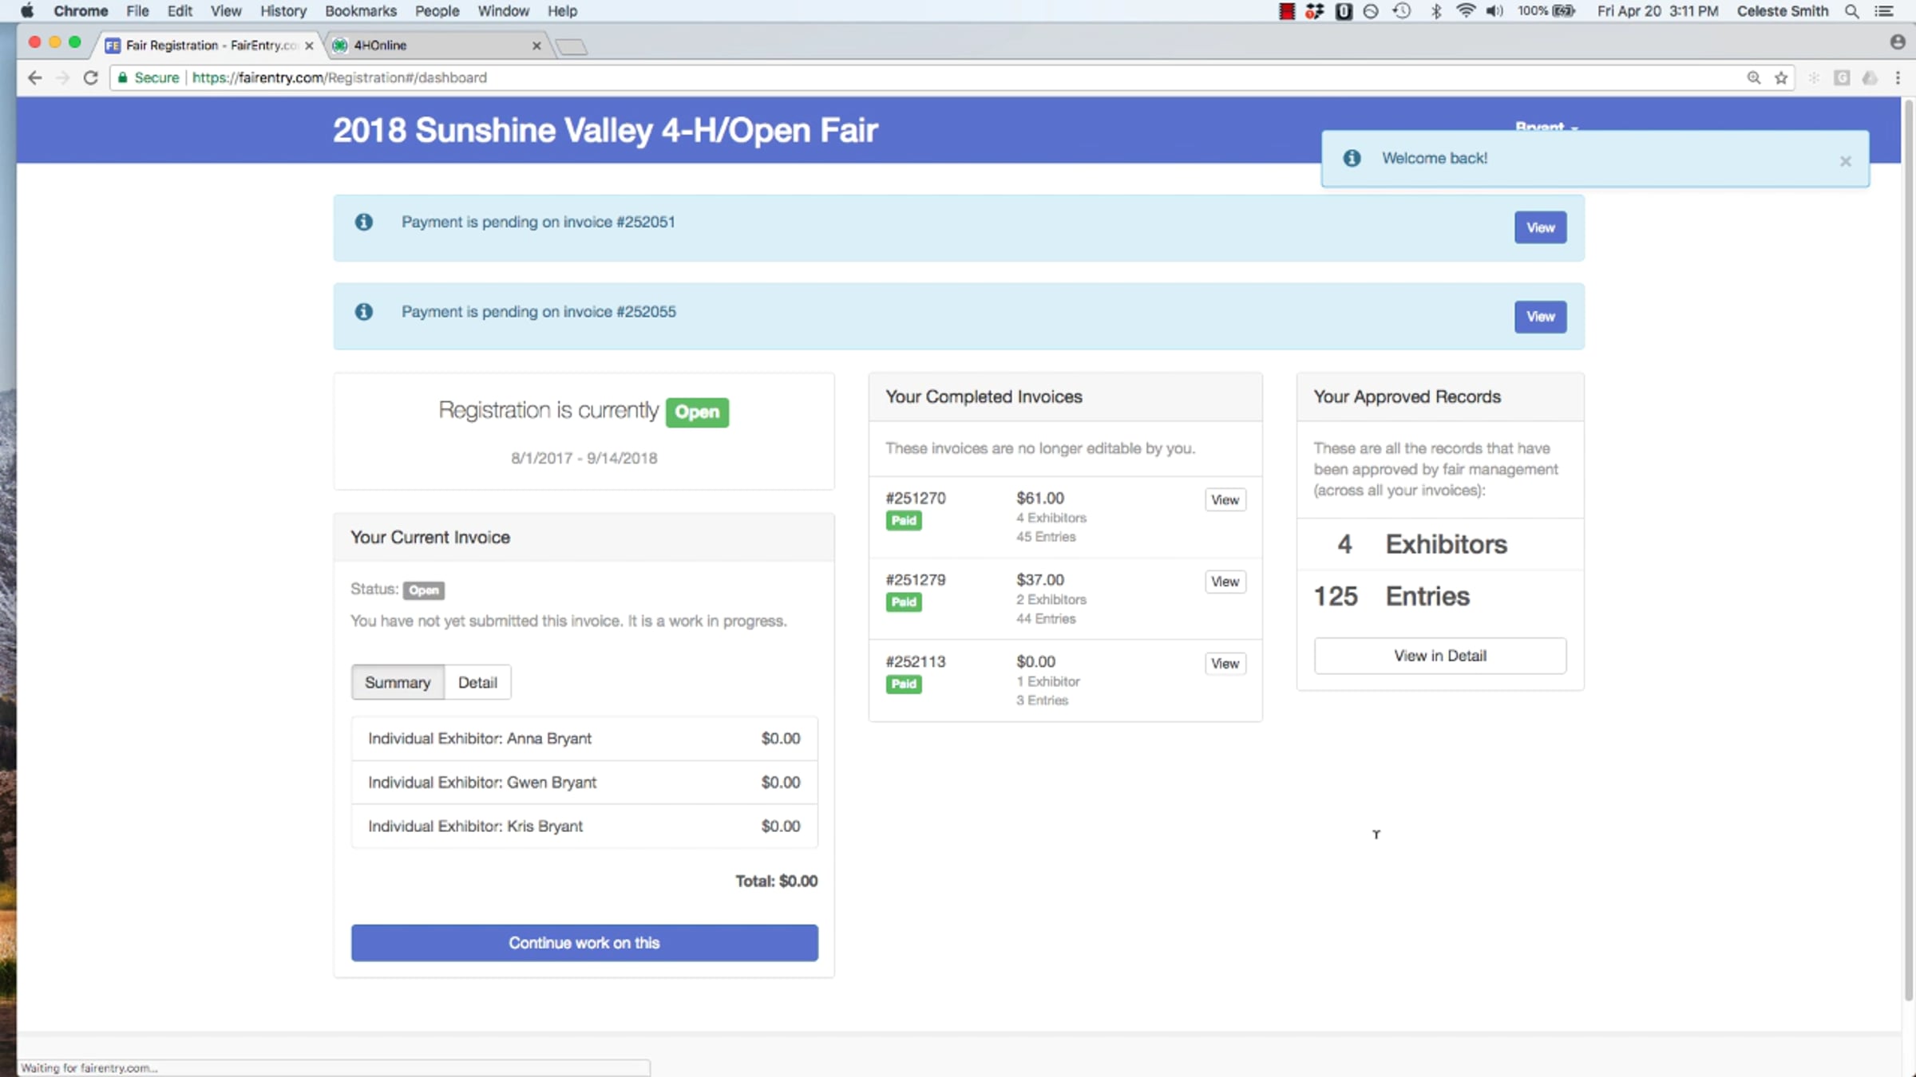1916x1077 pixels.
Task: Open the Help menu
Action: [562, 11]
